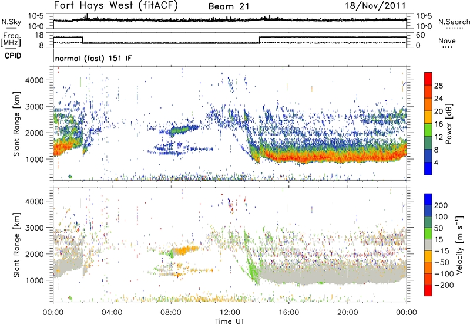The width and height of the screenshot is (470, 325).
Task: Click the '3000' tick of the velocity panel
Action: click(x=34, y=228)
